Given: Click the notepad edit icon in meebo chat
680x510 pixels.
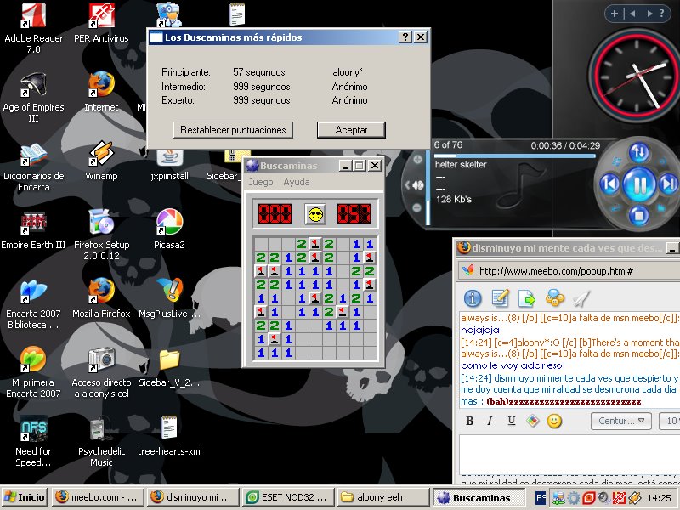Looking at the screenshot, I should pos(500,298).
